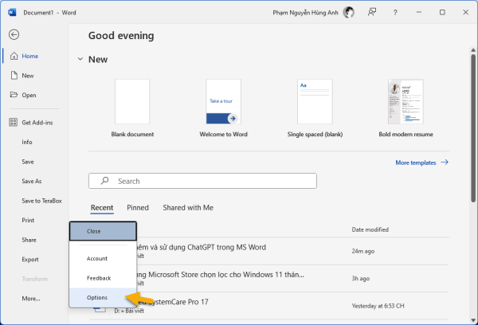
Task: Click the New page icon in sidebar
Action: (x=14, y=76)
